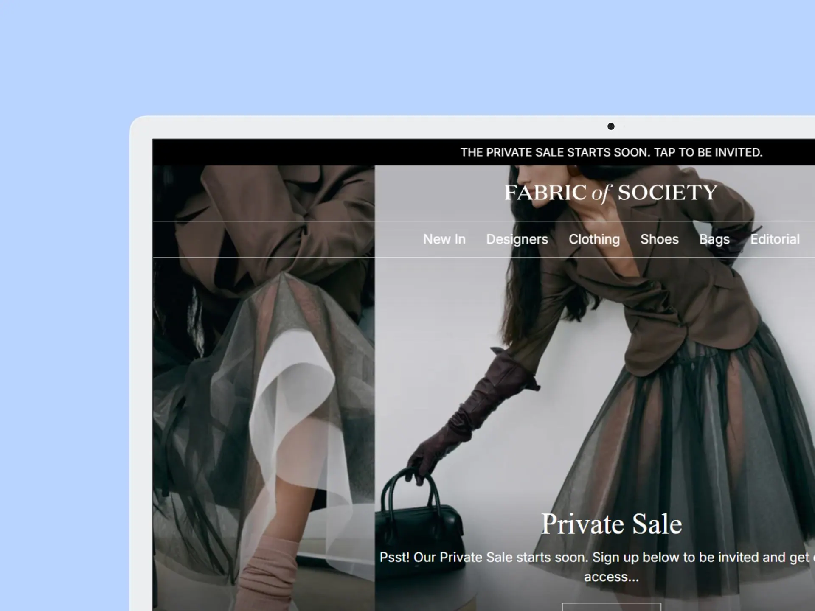Click the 'Psst! Our Private Sale starts soon' text
This screenshot has height=611, width=815.
pyautogui.click(x=597, y=567)
